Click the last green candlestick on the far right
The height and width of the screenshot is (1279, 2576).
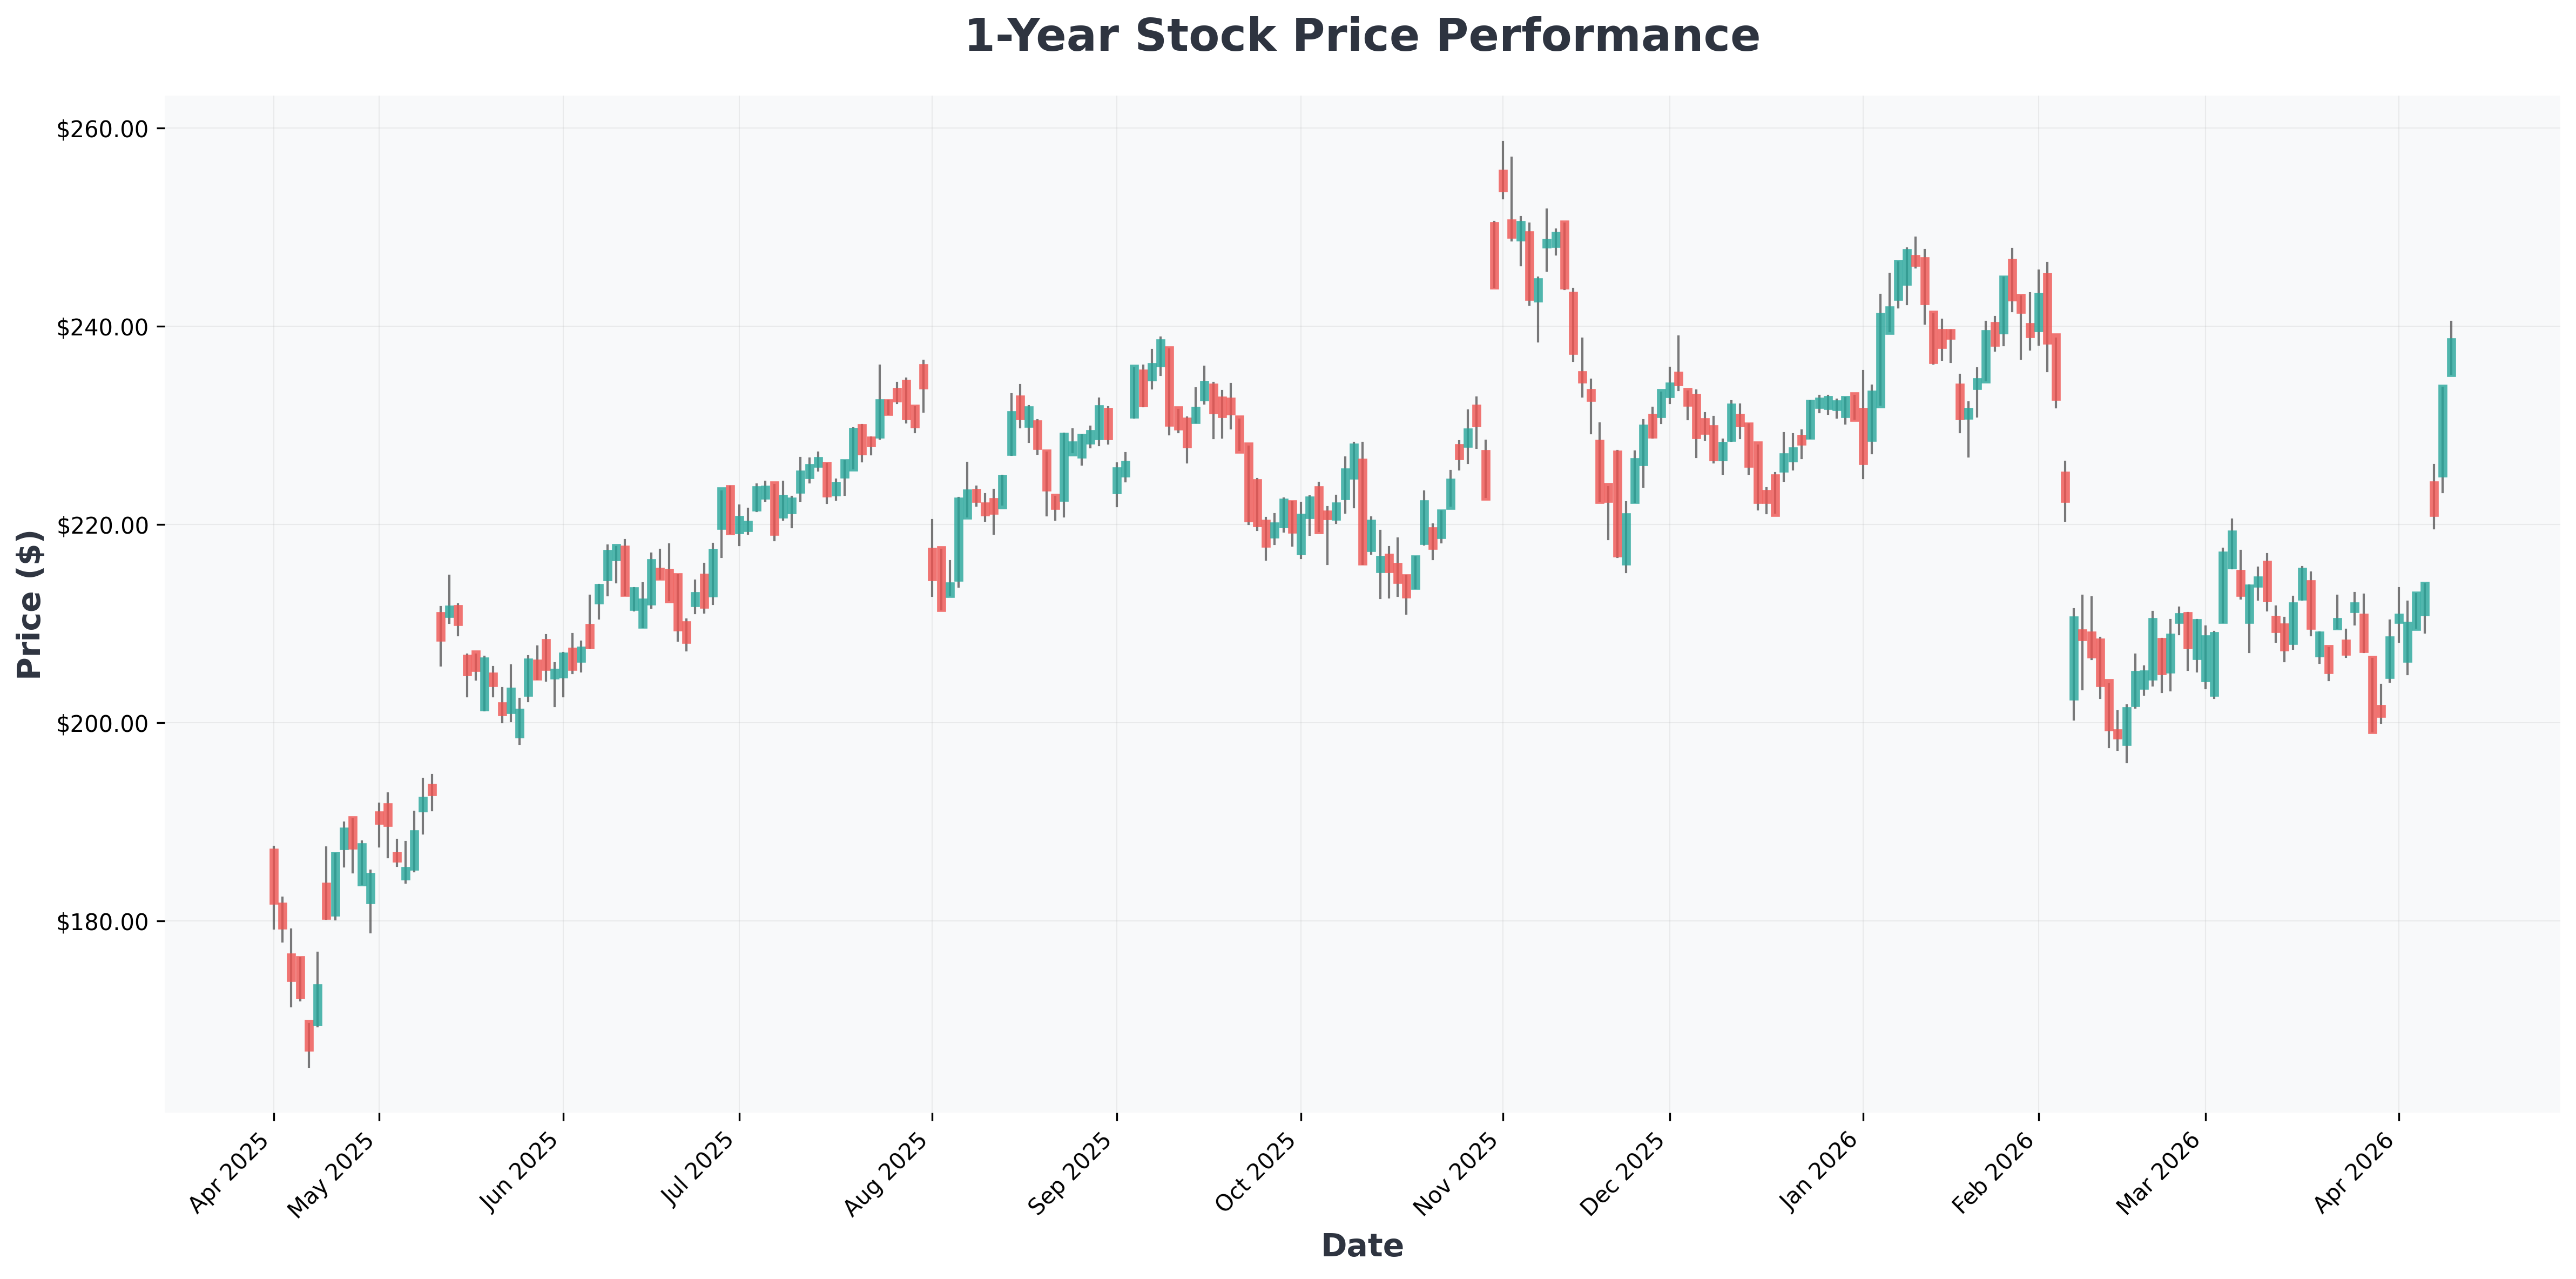[2451, 357]
